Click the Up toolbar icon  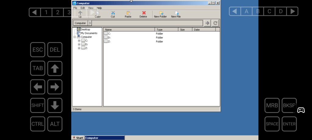point(80,13)
